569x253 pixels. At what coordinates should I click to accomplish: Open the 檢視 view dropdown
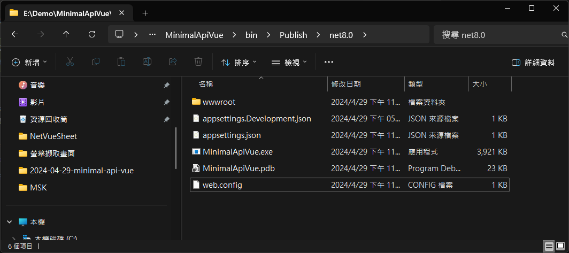[x=289, y=63]
